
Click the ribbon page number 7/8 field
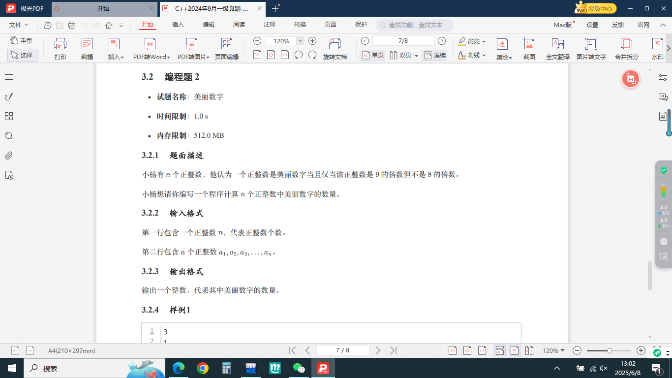click(403, 41)
